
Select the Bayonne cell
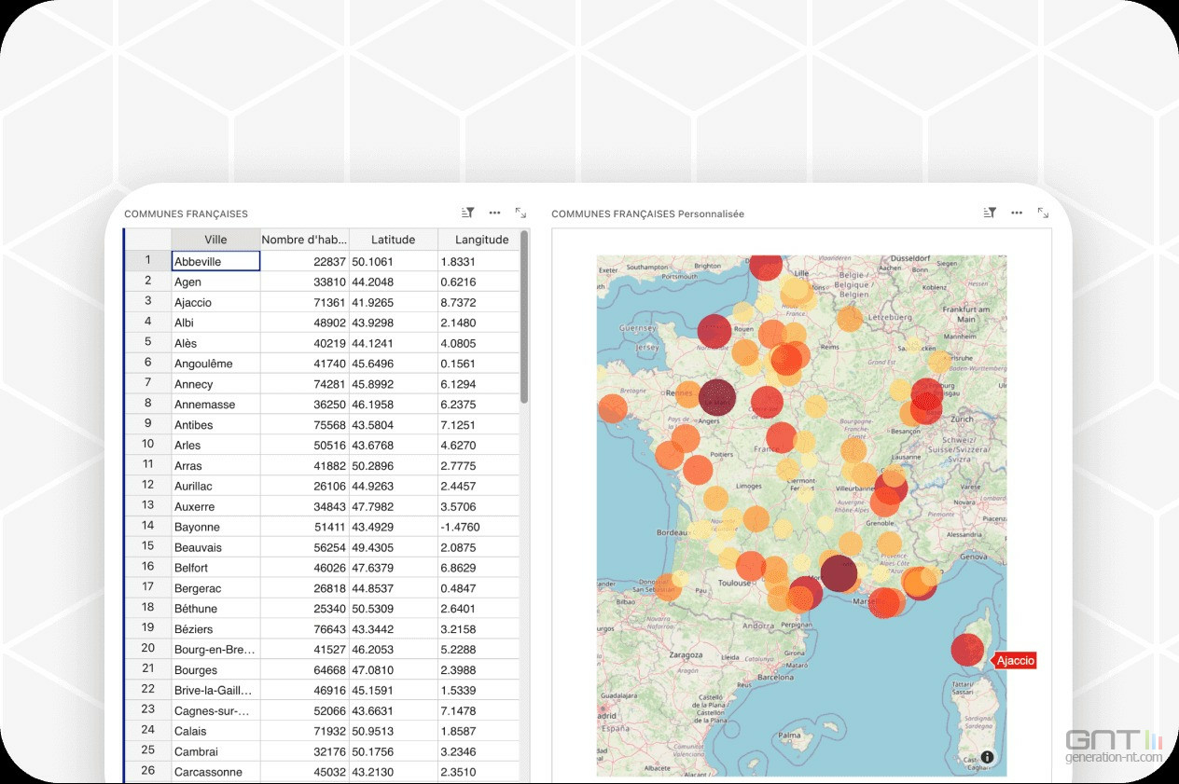(215, 527)
